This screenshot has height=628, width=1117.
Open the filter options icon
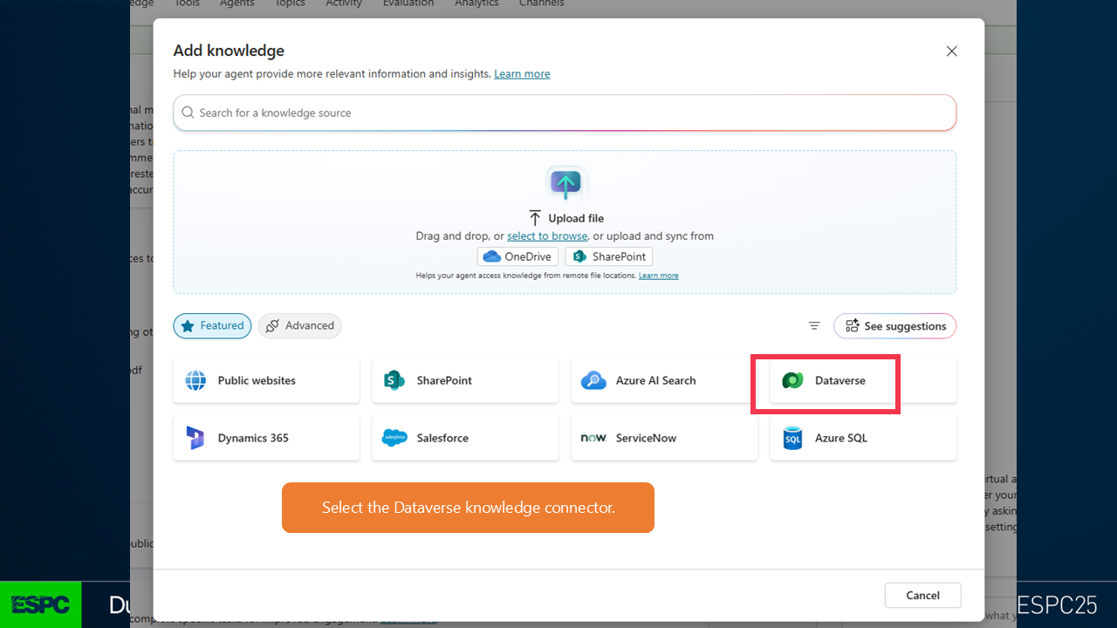814,326
